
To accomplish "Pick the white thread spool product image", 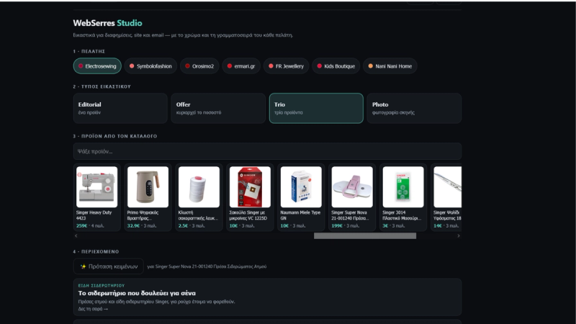I will (199, 187).
